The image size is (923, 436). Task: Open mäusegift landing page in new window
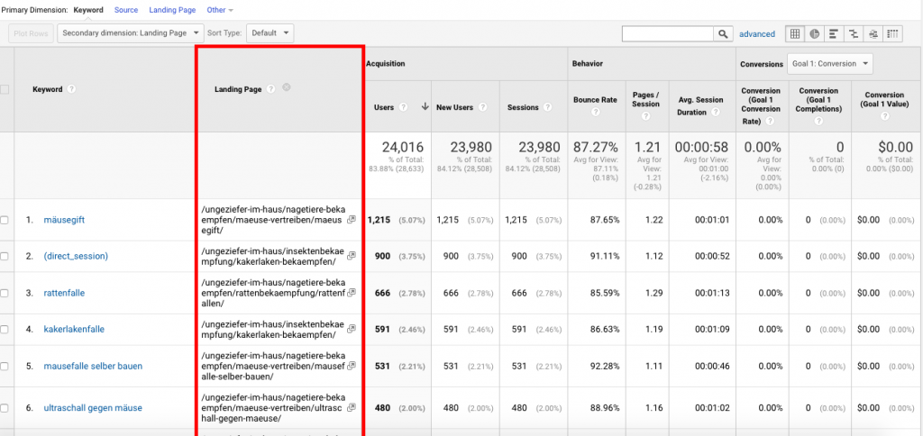click(352, 220)
